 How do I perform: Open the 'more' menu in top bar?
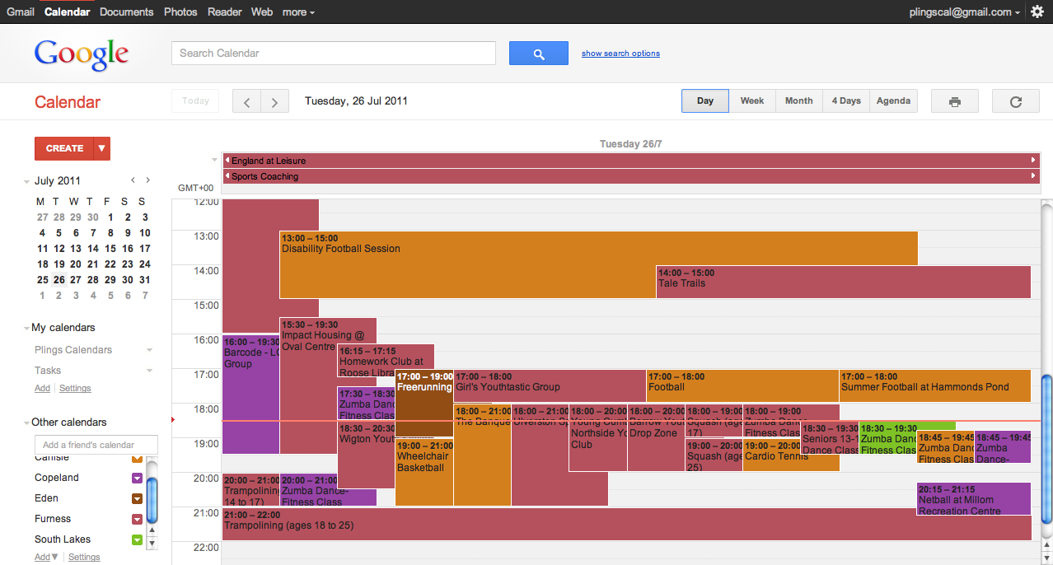point(298,12)
